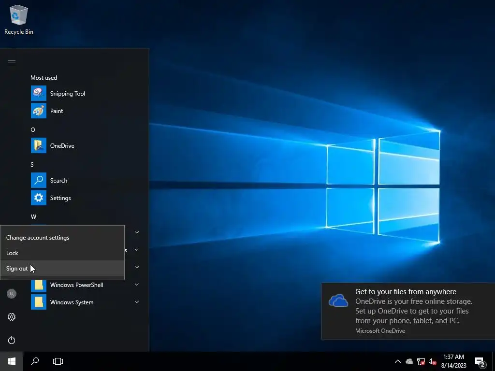Select Lock from the account menu
Screen dimensions: 495x371
(x=62, y=253)
